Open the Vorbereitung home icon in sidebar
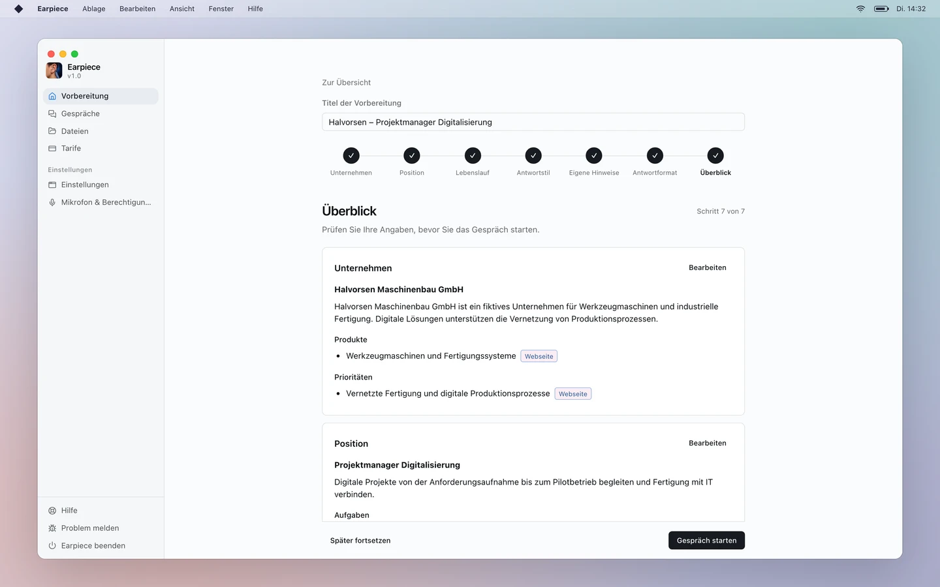 pos(52,96)
